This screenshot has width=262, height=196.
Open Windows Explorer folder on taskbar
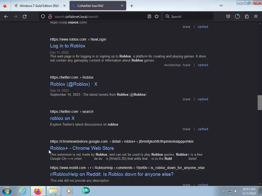pos(53,191)
